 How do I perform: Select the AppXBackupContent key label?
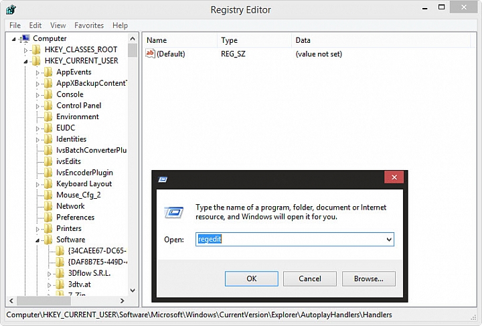(x=92, y=83)
